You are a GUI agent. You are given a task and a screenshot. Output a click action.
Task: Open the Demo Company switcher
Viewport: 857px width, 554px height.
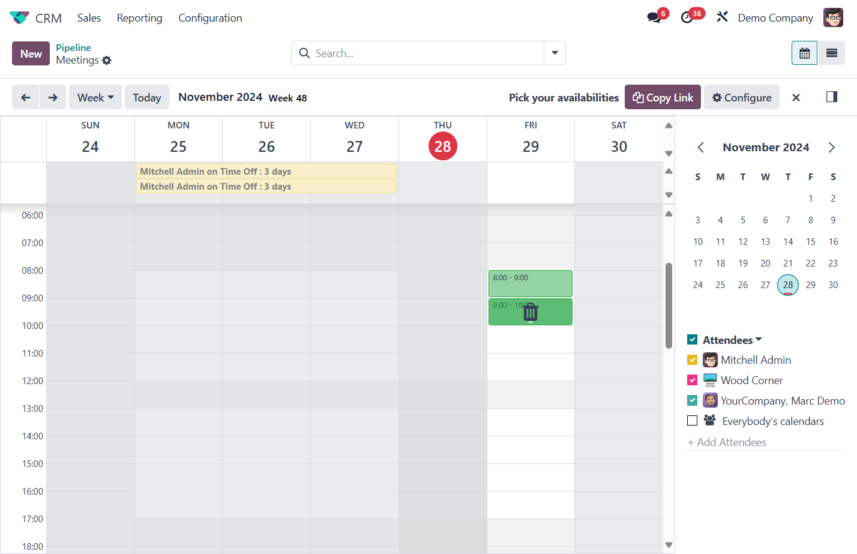pyautogui.click(x=775, y=18)
